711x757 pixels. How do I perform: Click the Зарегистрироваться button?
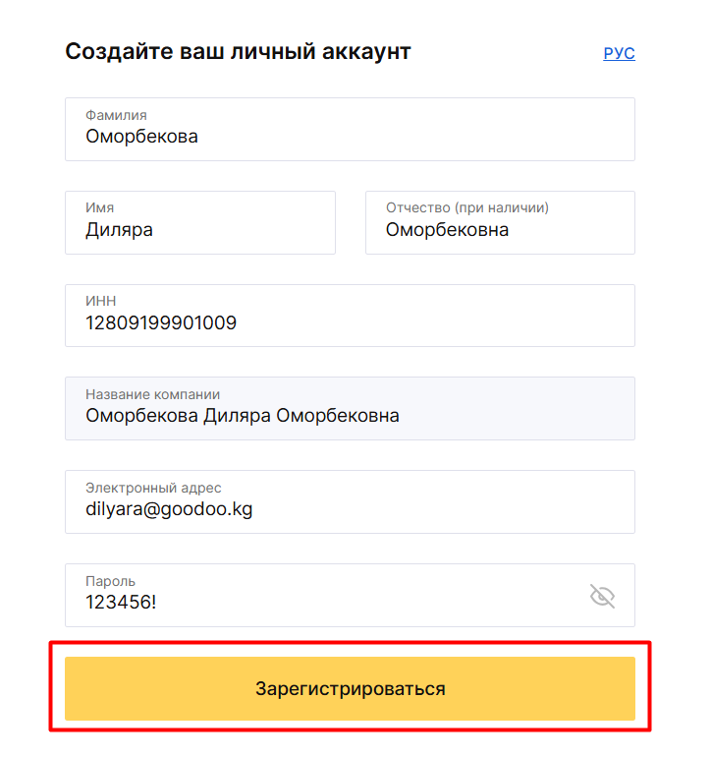click(350, 688)
